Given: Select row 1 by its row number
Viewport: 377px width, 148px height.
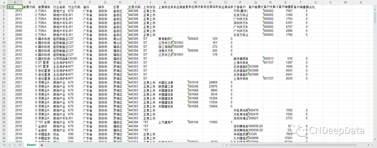Looking at the screenshot, I should click(3, 7).
